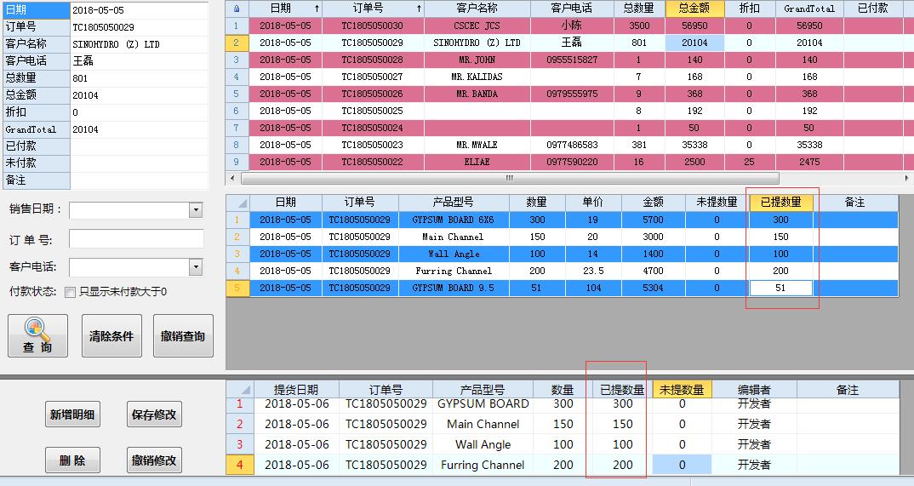Click 客户名称 field value SINOHYDRO (Z) LTD
The height and width of the screenshot is (486, 914).
[x=140, y=44]
